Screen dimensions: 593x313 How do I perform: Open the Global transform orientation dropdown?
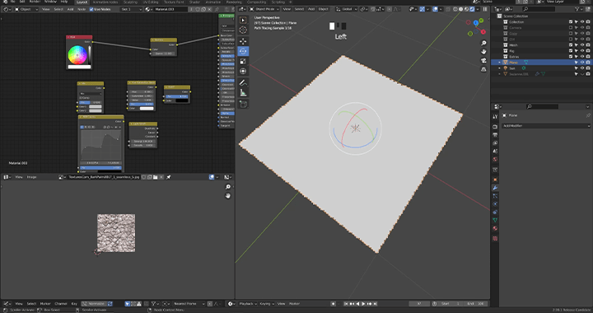coord(347,9)
